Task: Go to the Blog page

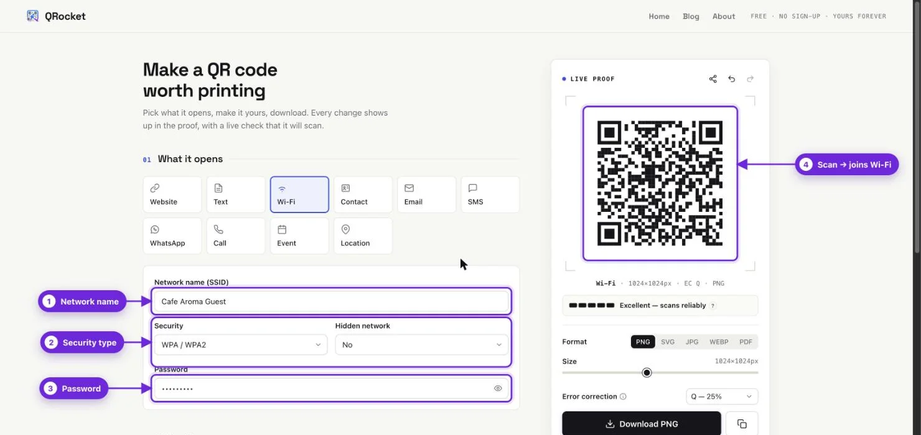Action: (691, 16)
